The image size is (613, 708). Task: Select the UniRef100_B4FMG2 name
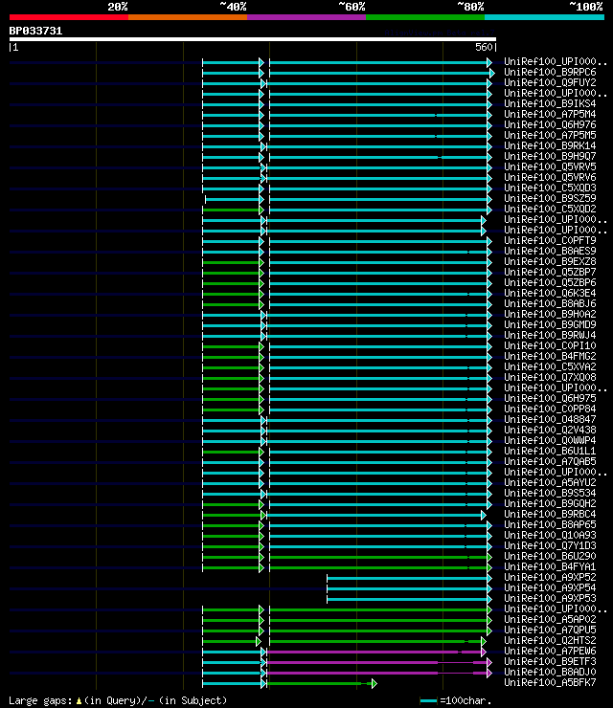click(550, 356)
